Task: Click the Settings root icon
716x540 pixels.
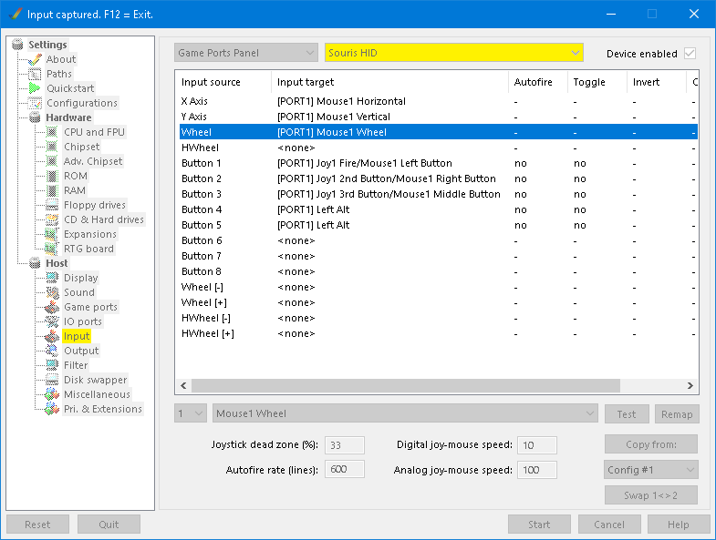Action: pos(17,45)
